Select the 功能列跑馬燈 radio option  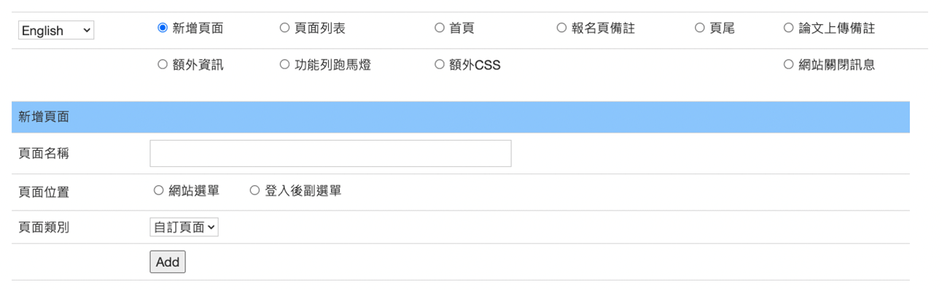coord(284,65)
